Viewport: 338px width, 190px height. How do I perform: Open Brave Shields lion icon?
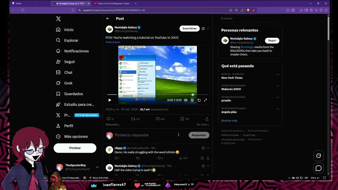coord(248,10)
